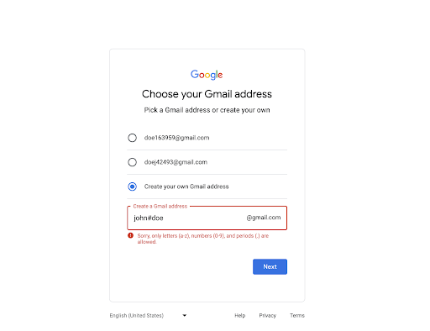Screen dimensions: 430x331
Task: Click the doej42493@gmail.com suggestion text
Action: [176, 162]
